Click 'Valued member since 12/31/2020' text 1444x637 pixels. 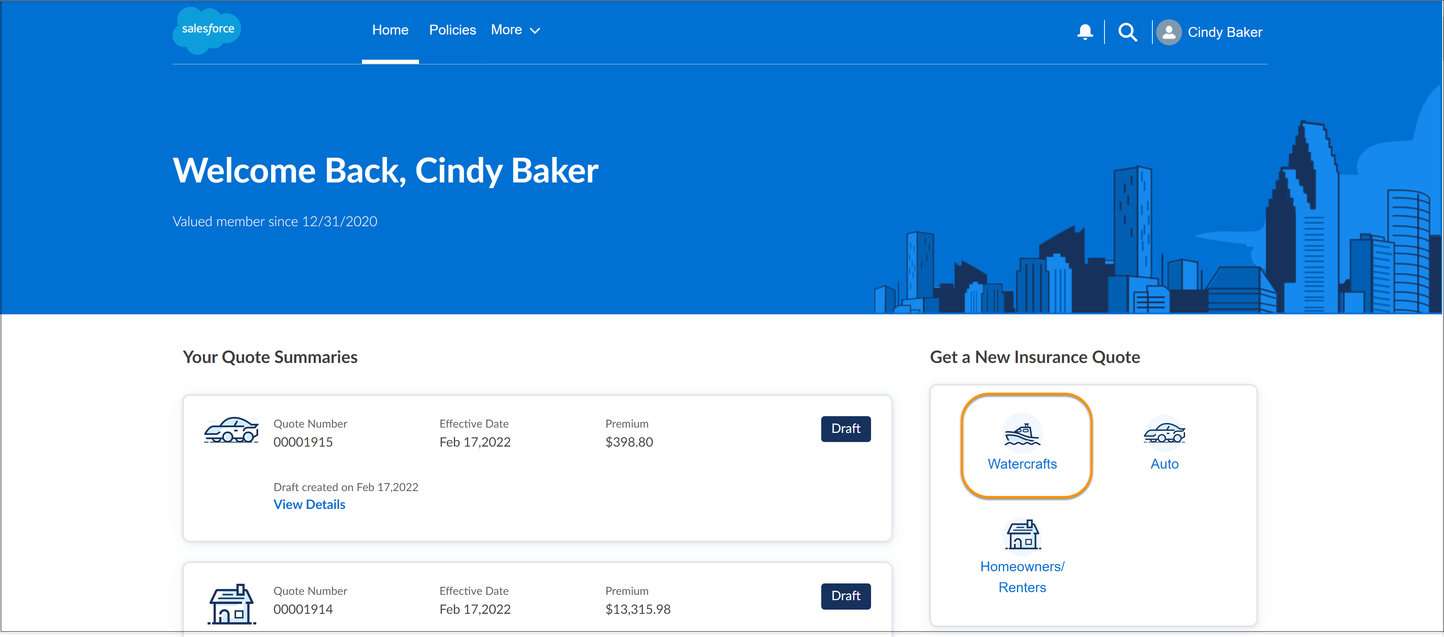coord(275,221)
